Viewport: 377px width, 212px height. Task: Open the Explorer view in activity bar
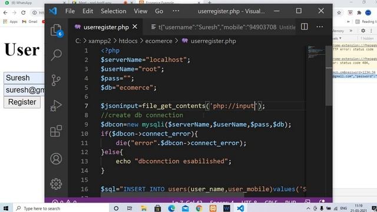pos(56,30)
